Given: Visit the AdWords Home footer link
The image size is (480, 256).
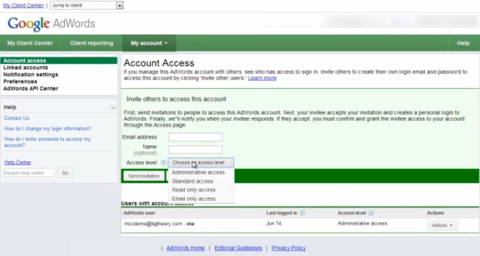Looking at the screenshot, I should [186, 248].
